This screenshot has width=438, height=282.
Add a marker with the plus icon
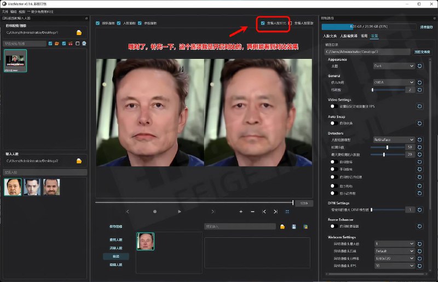click(241, 211)
